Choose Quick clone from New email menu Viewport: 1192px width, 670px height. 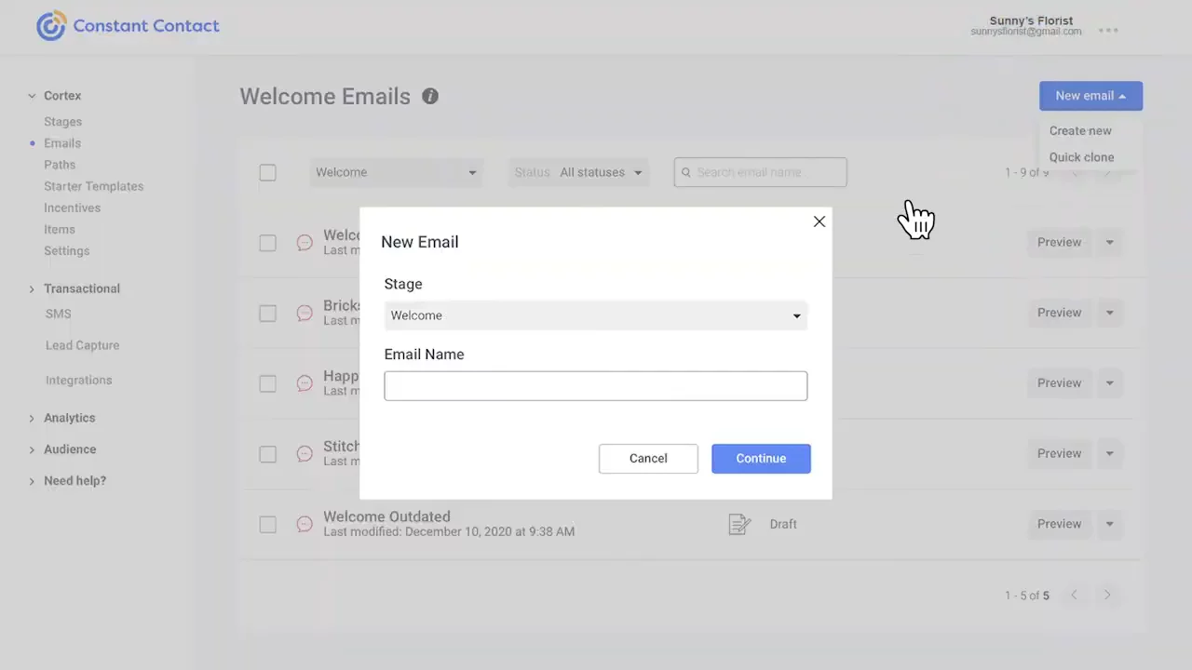[x=1081, y=157]
